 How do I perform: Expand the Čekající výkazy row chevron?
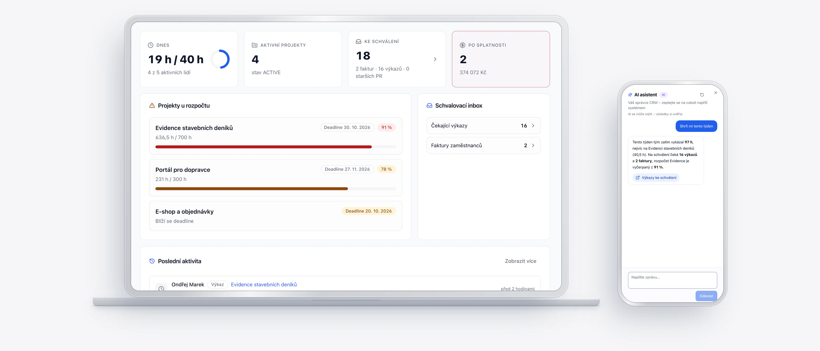point(533,126)
